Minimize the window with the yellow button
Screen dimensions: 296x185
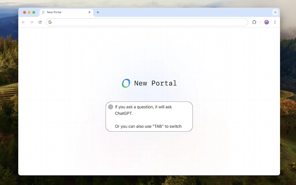point(29,12)
